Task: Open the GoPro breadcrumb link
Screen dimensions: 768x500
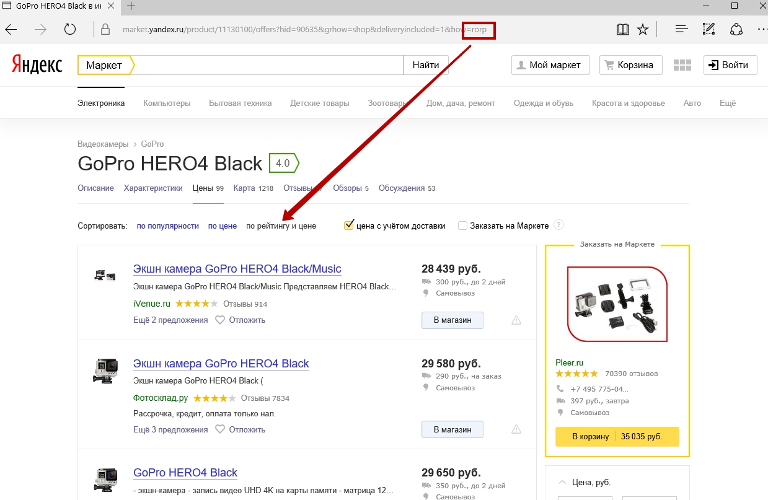Action: tap(152, 144)
